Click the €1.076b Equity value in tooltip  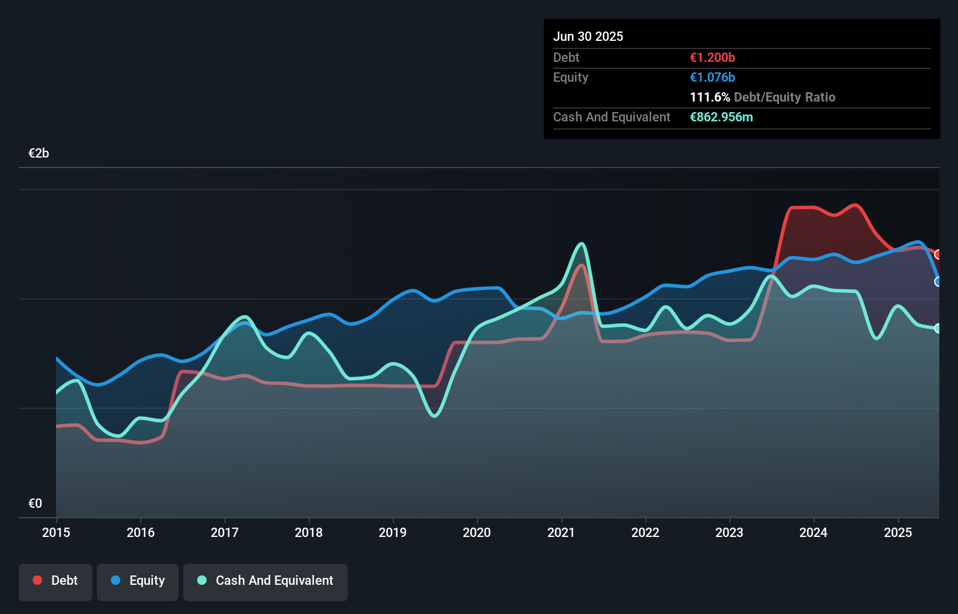pyautogui.click(x=712, y=78)
